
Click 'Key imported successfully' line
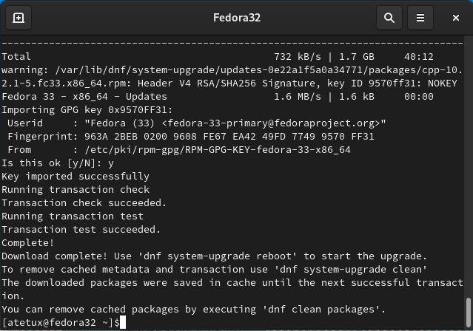[x=76, y=177]
